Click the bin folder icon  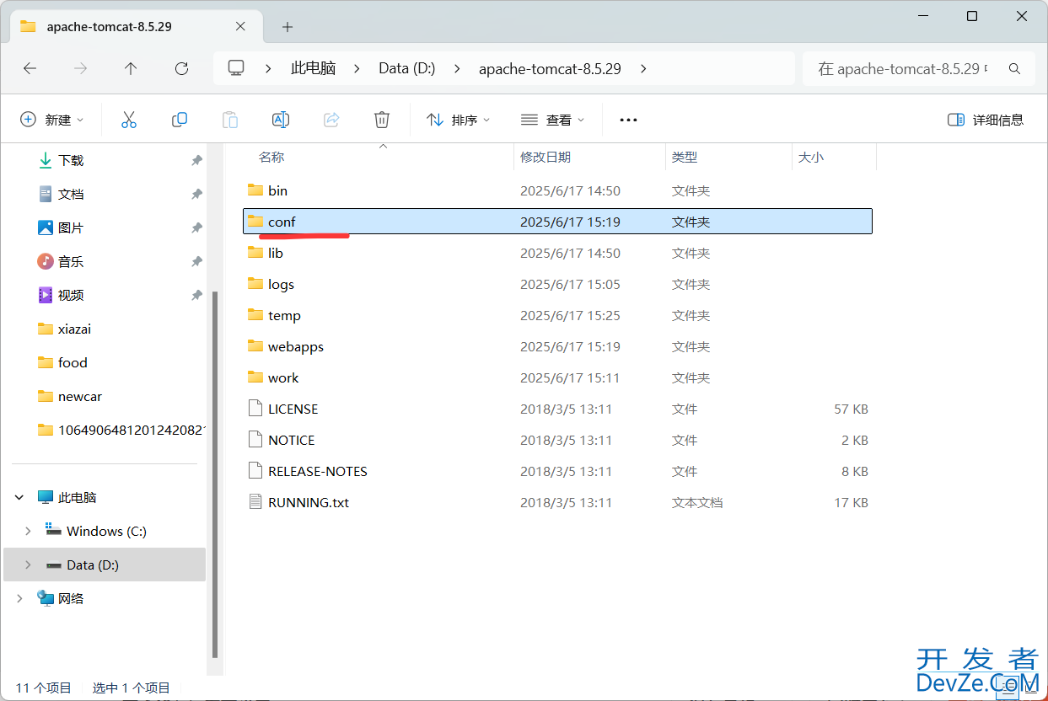pyautogui.click(x=255, y=190)
